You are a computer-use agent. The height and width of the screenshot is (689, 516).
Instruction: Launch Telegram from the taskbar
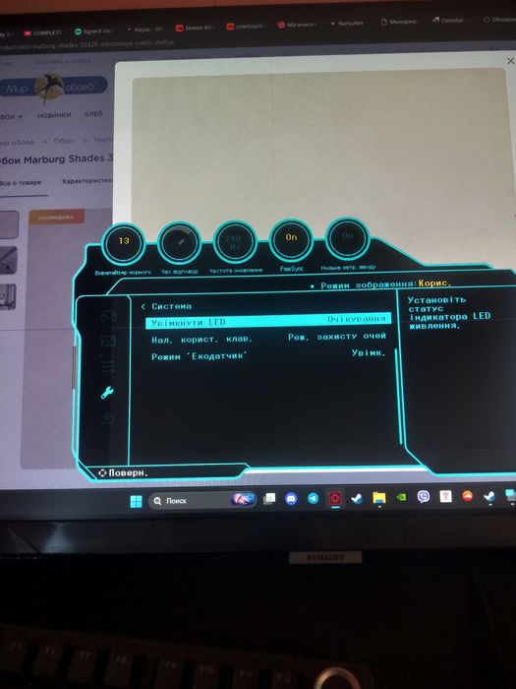(x=313, y=498)
